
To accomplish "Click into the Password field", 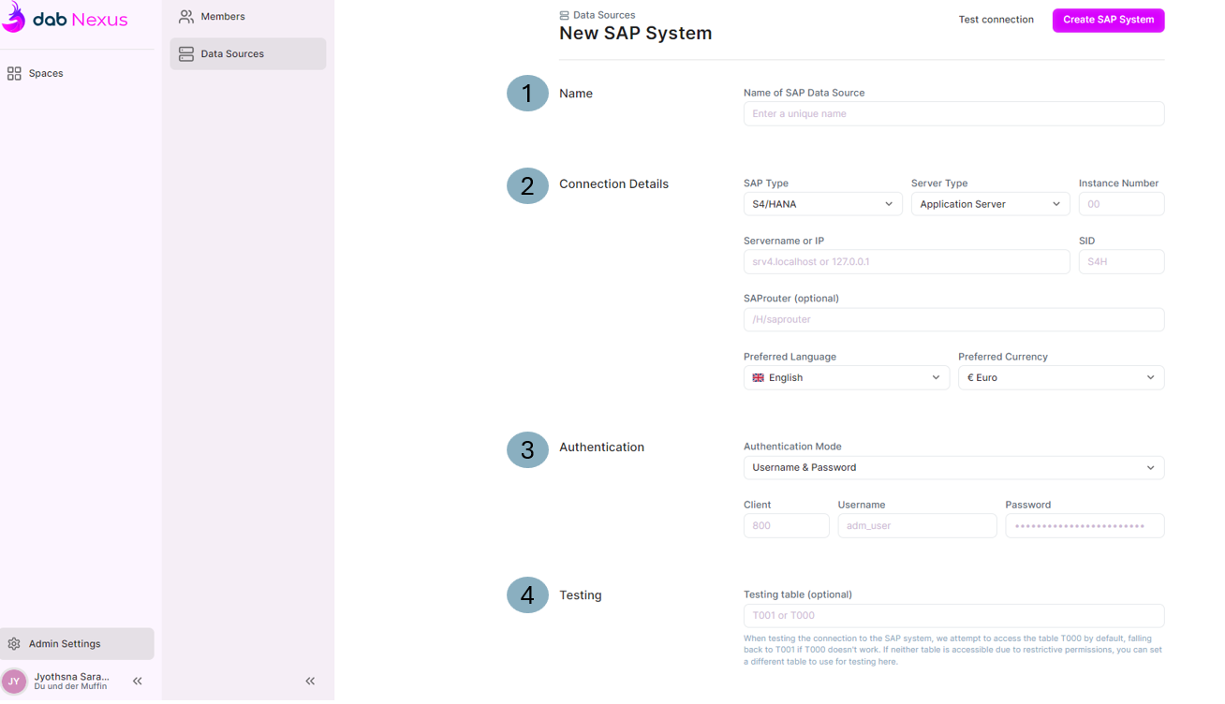I will coord(1084,526).
